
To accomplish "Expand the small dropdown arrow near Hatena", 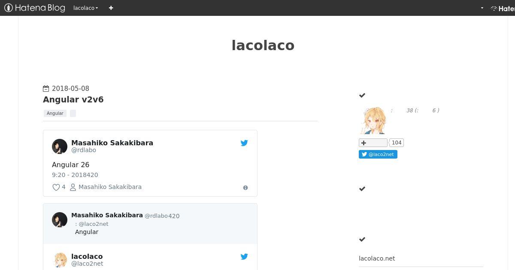I will (x=482, y=8).
